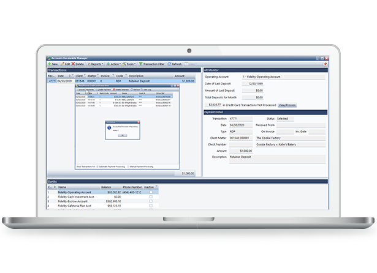The height and width of the screenshot is (273, 377).
Task: Click the red pin icon at toolbar right
Action: (324, 64)
